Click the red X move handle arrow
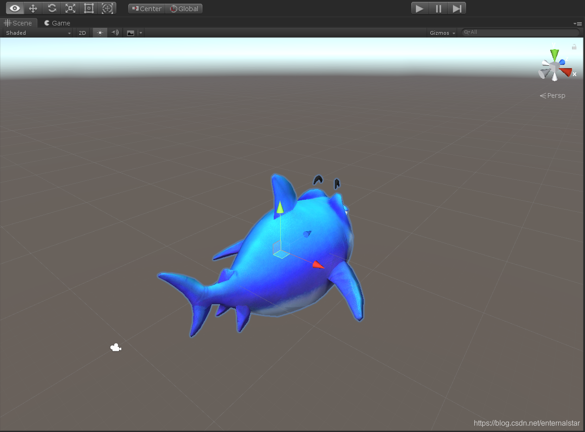 [x=318, y=265]
